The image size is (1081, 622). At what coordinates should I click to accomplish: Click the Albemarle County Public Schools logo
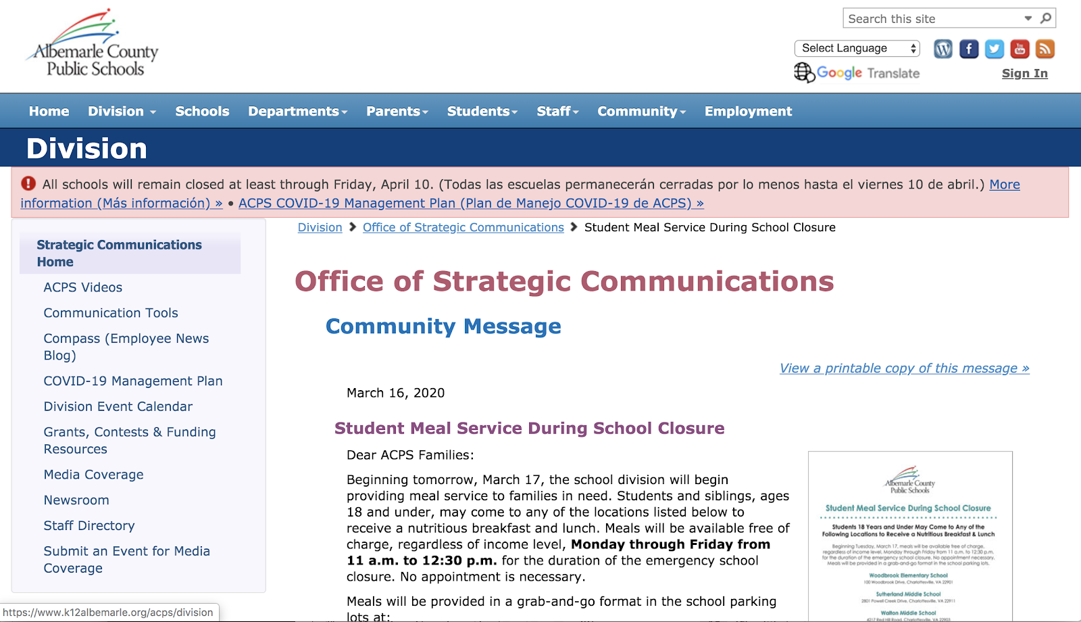93,43
